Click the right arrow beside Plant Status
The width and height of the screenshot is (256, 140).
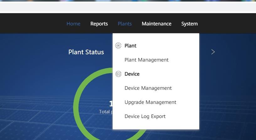213,52
